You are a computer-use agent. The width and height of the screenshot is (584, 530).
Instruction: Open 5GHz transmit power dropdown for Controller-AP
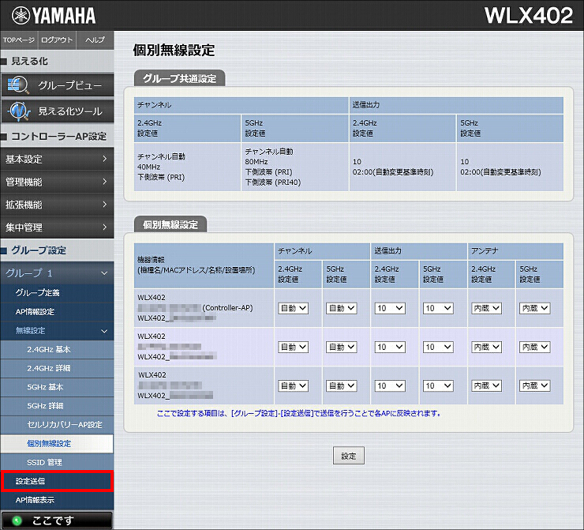[x=438, y=308]
